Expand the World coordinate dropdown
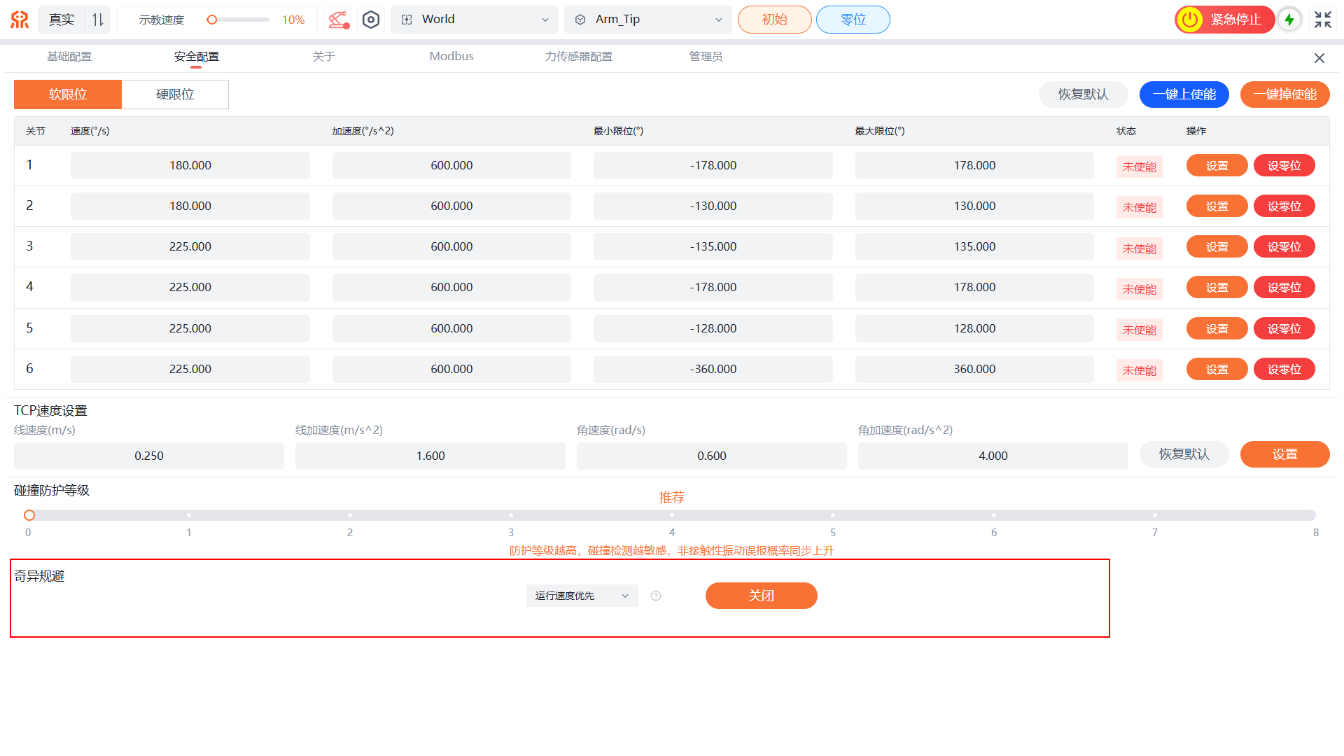 (475, 20)
